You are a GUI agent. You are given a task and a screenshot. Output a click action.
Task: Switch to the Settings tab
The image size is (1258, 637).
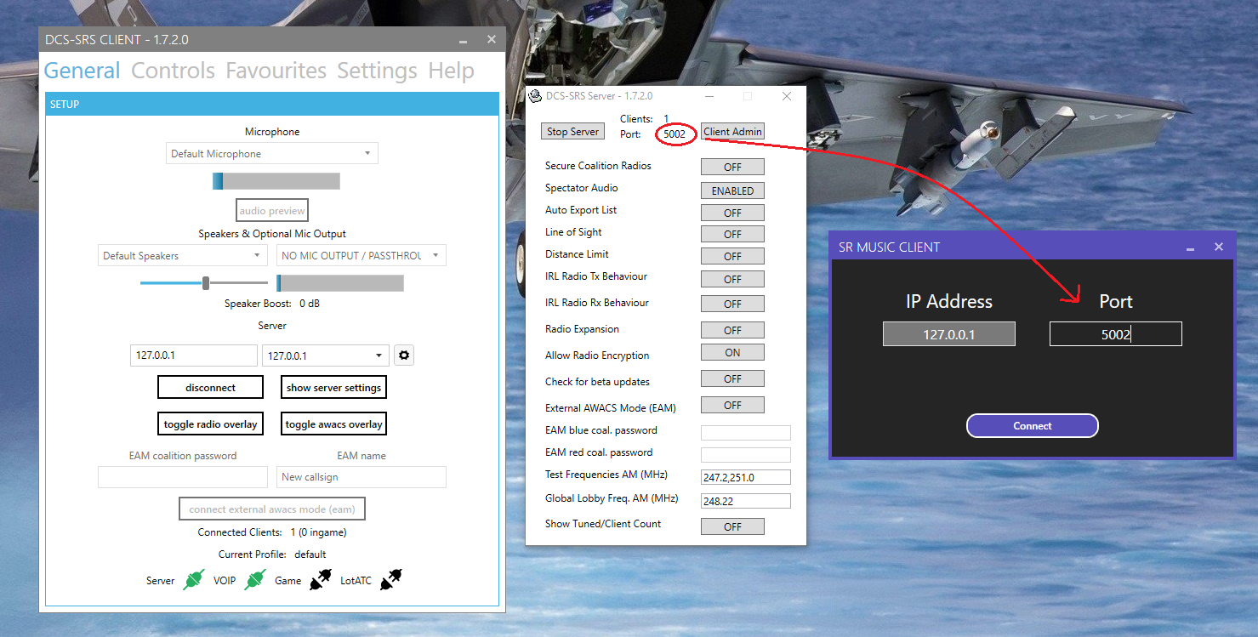tap(377, 71)
